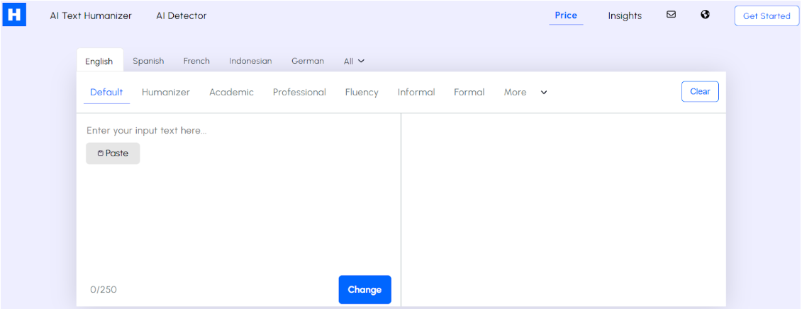Click the blue Change button
The image size is (802, 309).
coord(364,290)
